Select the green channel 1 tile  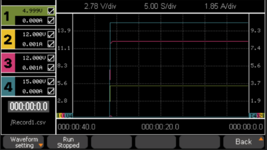8,16
